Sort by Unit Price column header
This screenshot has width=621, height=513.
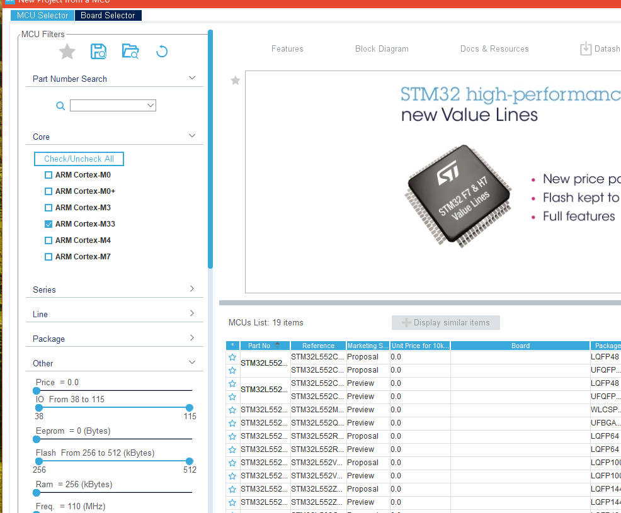[420, 346]
